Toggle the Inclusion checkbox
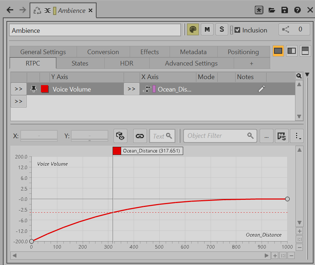Screen dimensions: 315x265 [237, 30]
